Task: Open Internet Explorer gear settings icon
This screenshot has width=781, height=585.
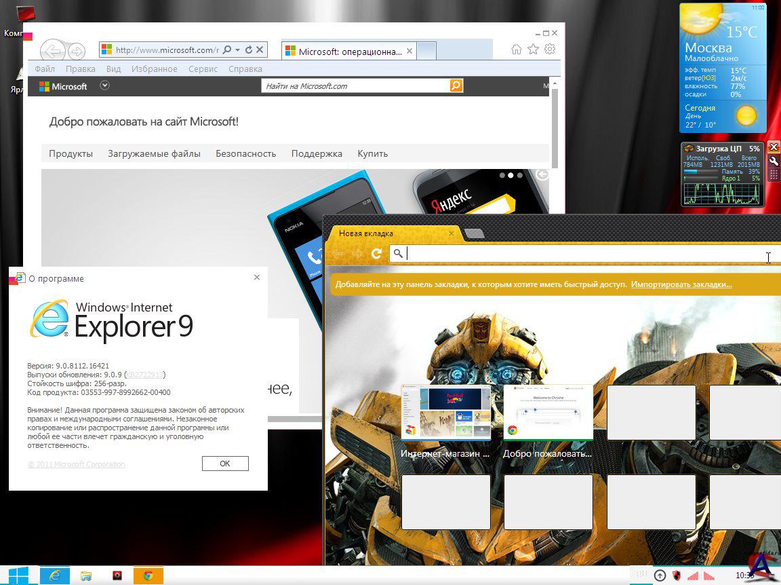Action: tap(550, 50)
